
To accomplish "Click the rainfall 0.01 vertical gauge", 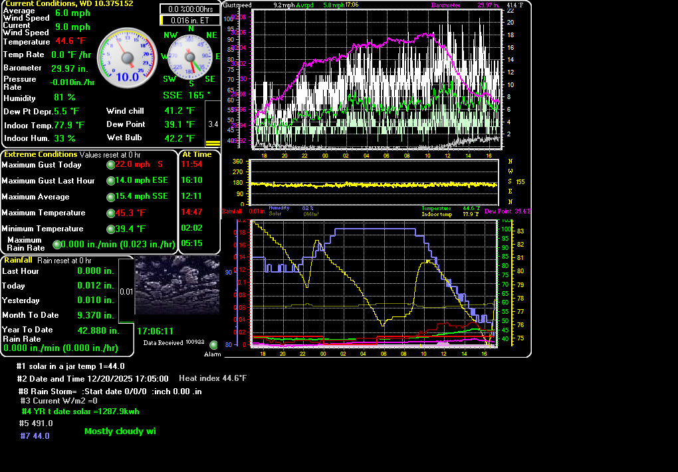I will pos(126,291).
